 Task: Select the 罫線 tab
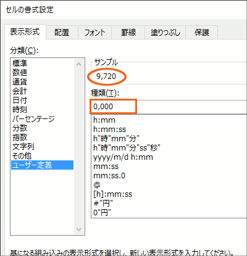coord(128,32)
